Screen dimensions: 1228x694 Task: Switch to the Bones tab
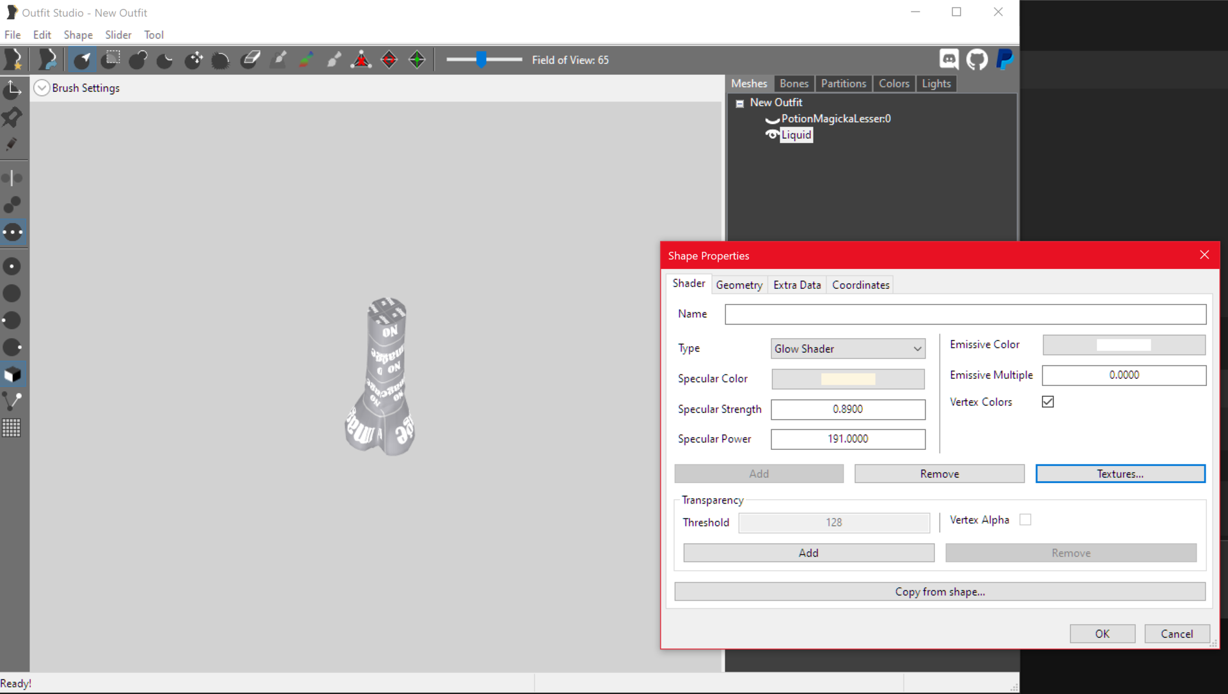coord(794,84)
